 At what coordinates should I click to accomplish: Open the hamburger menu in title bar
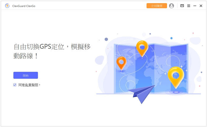(x=189, y=6)
